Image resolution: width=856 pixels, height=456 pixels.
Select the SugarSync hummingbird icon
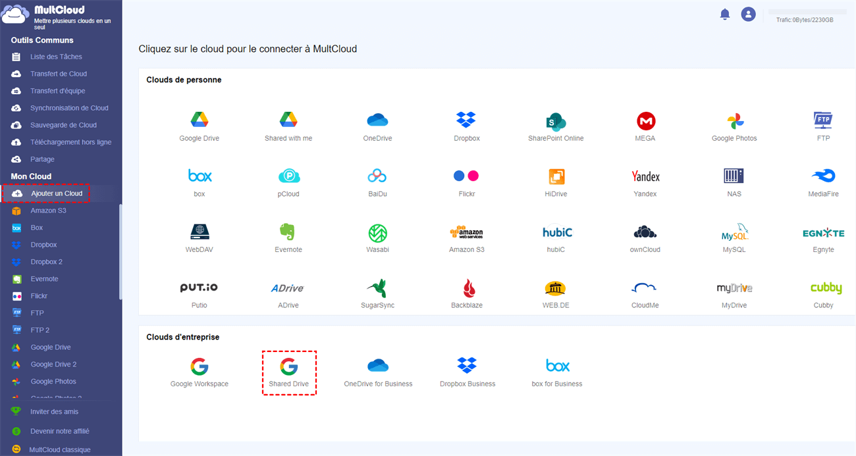click(377, 288)
